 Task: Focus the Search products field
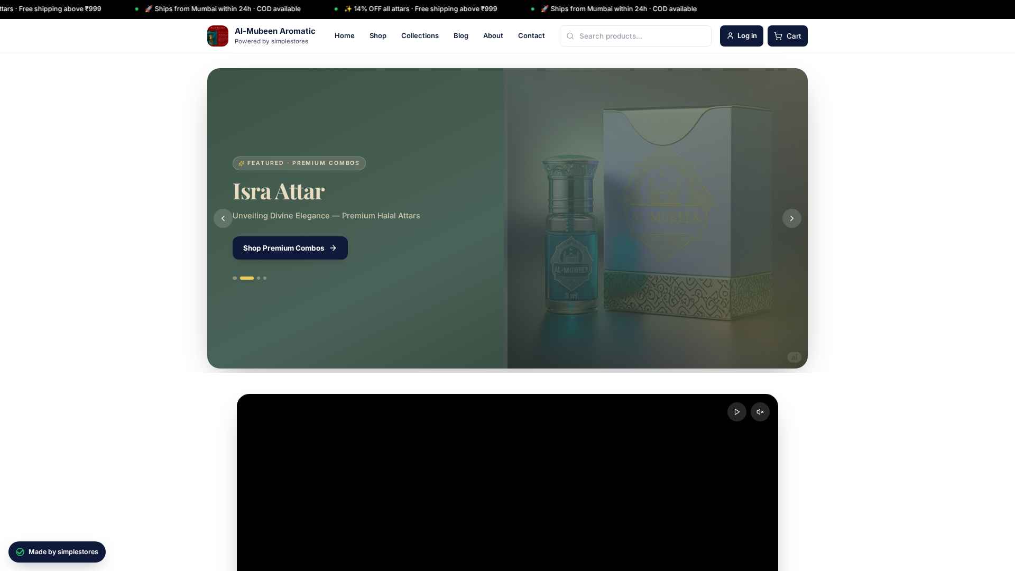tap(635, 36)
